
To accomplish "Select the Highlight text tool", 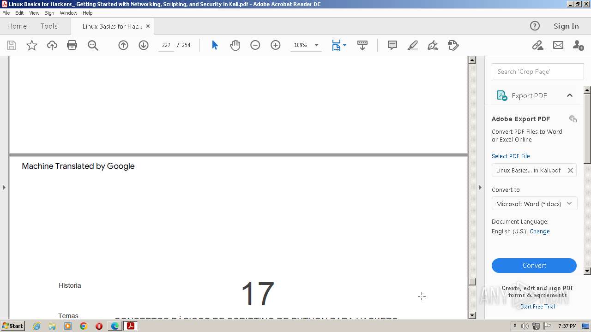I will click(413, 45).
